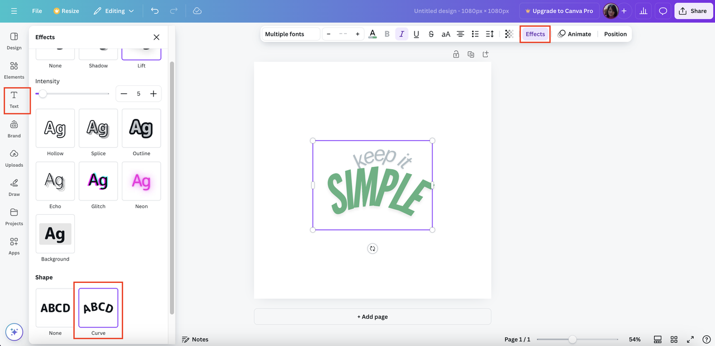
Task: Open the hamburger main menu
Action: (14, 11)
